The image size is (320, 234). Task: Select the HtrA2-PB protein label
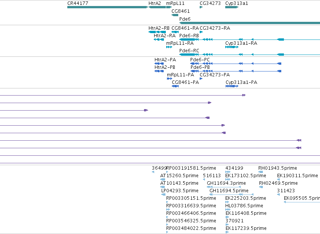165,67
